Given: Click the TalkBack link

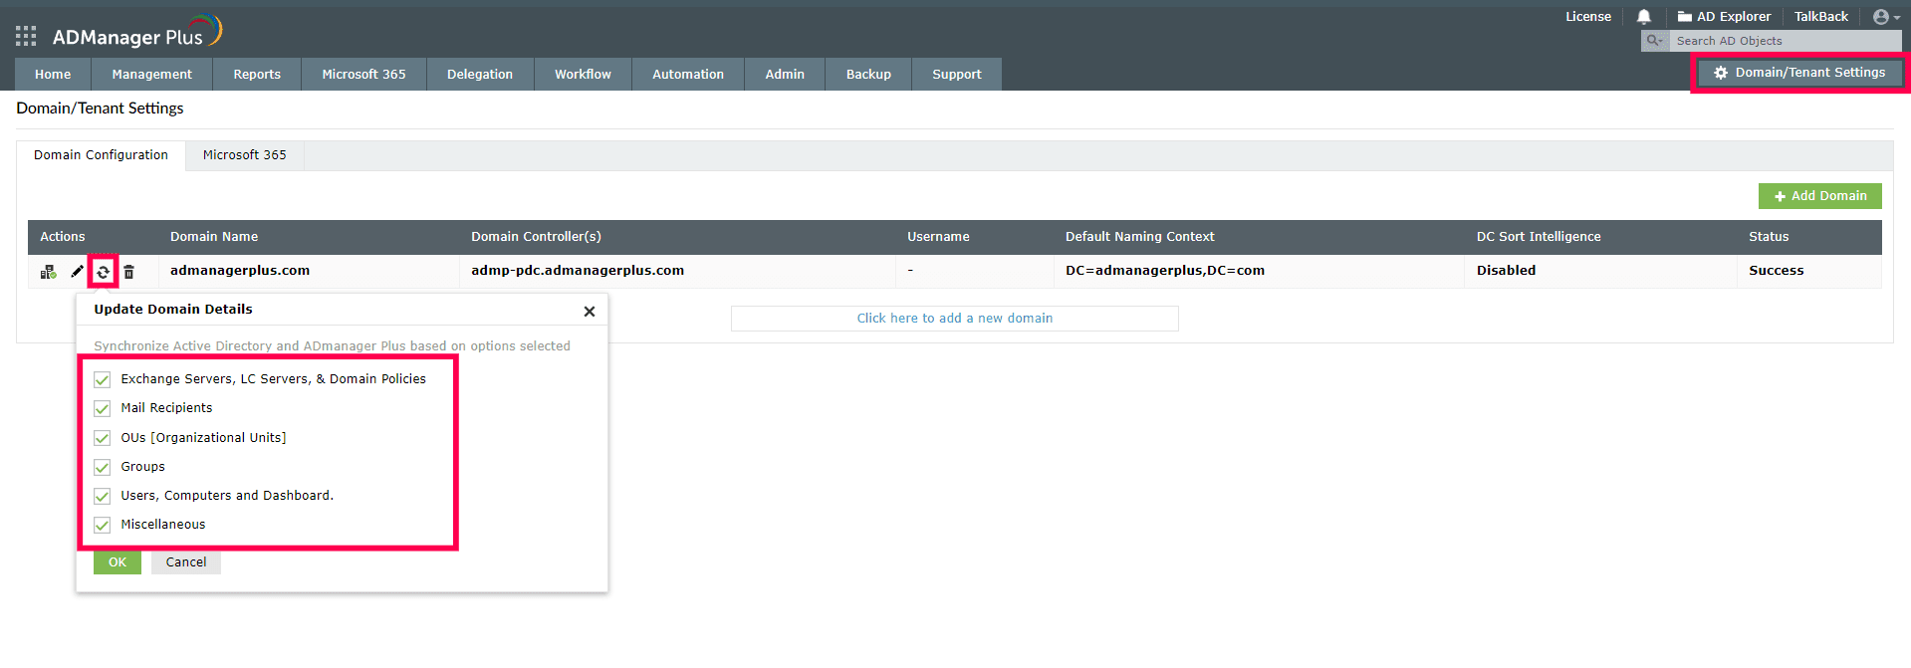Looking at the screenshot, I should pyautogui.click(x=1820, y=17).
